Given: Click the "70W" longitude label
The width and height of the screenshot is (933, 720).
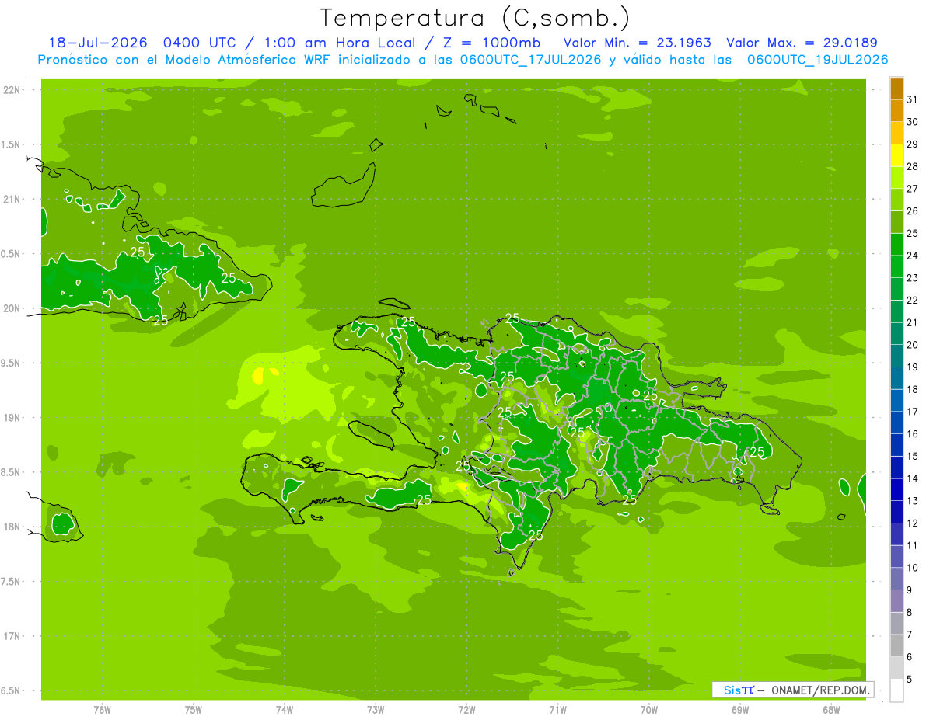Looking at the screenshot, I should click(649, 710).
